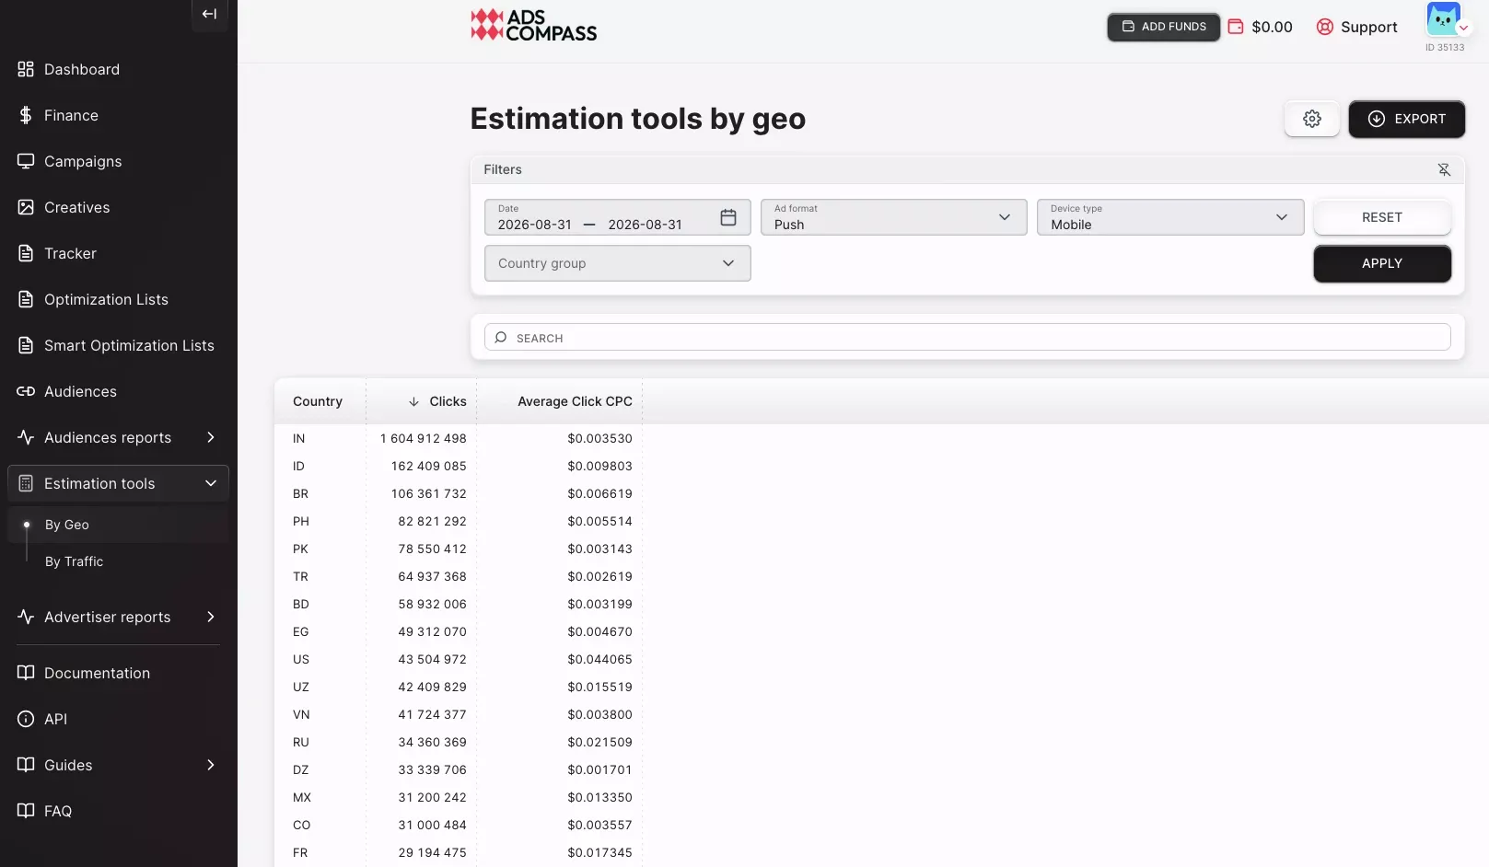Click the Country column header

tap(318, 401)
